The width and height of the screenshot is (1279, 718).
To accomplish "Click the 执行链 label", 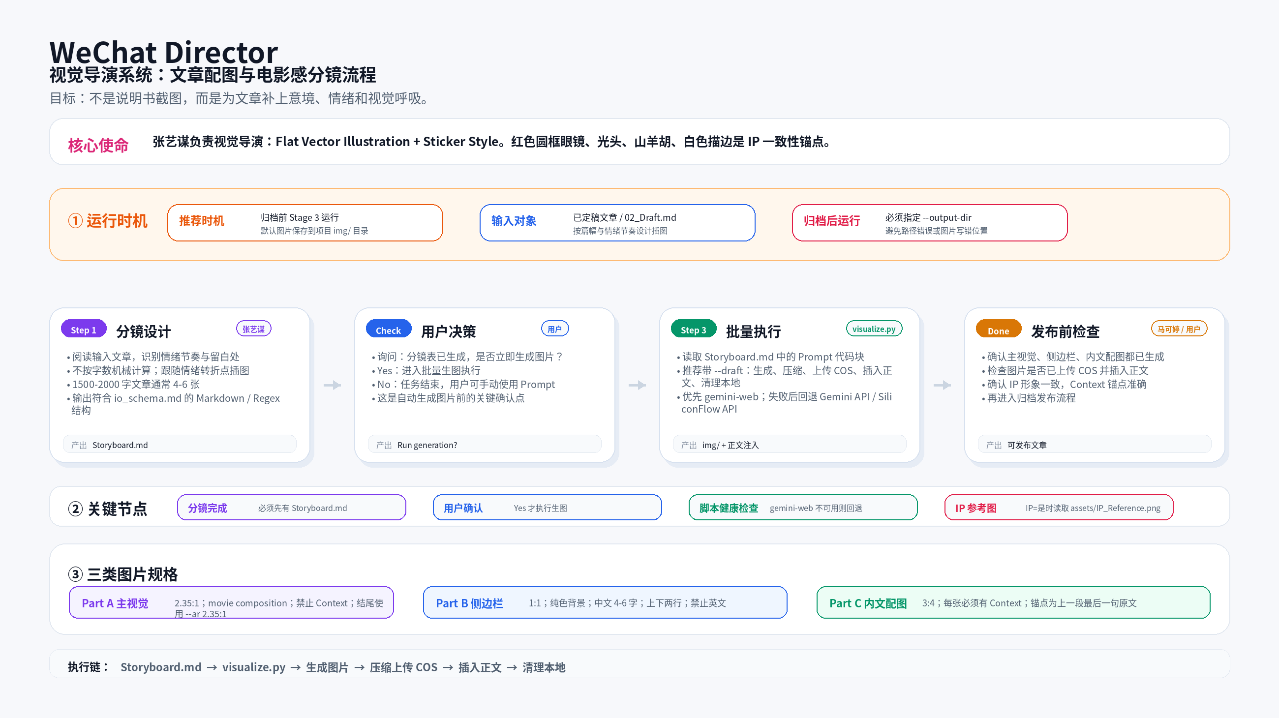I will pyautogui.click(x=88, y=667).
